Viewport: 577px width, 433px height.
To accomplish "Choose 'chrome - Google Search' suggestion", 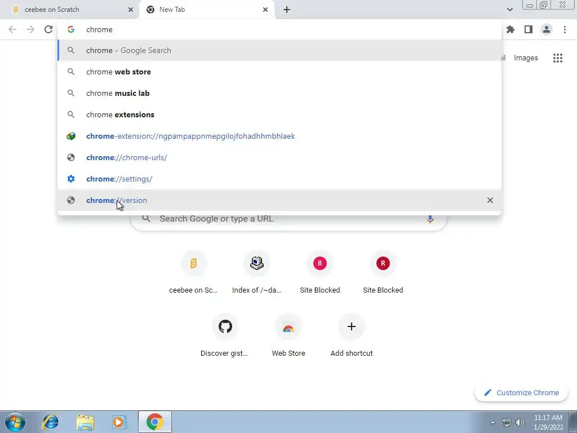I will tap(279, 50).
